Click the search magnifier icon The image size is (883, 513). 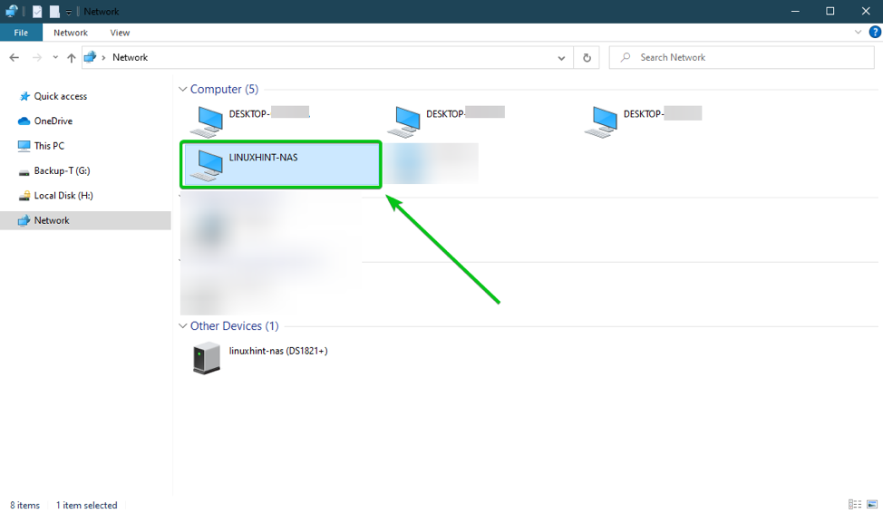pyautogui.click(x=626, y=57)
